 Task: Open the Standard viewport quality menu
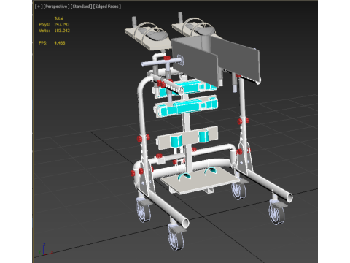tap(82, 7)
